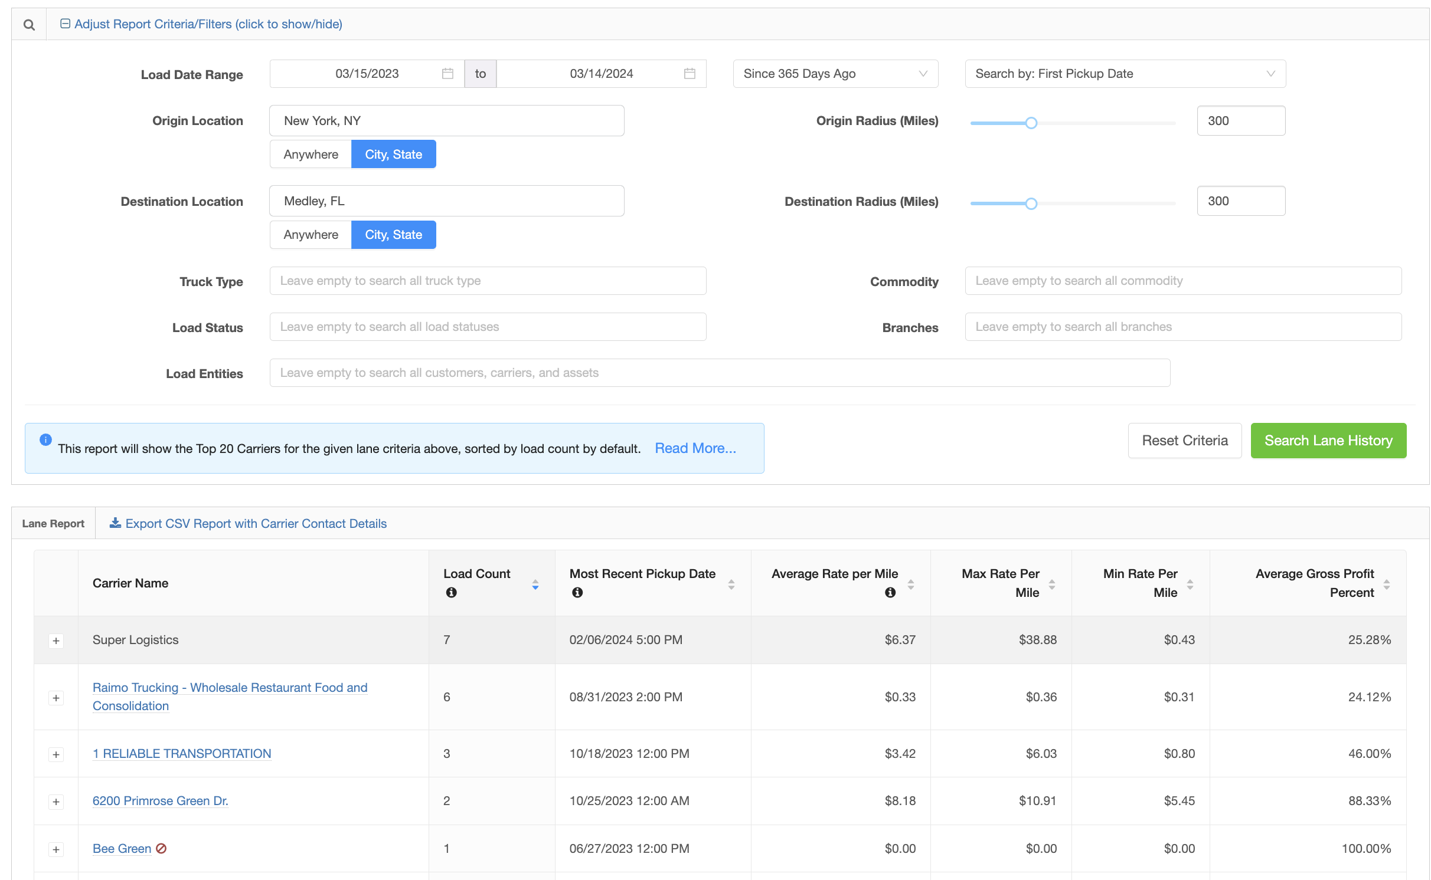Click Bee Green's red prohibited icon
Screen dimensions: 1431x880
click(x=161, y=848)
